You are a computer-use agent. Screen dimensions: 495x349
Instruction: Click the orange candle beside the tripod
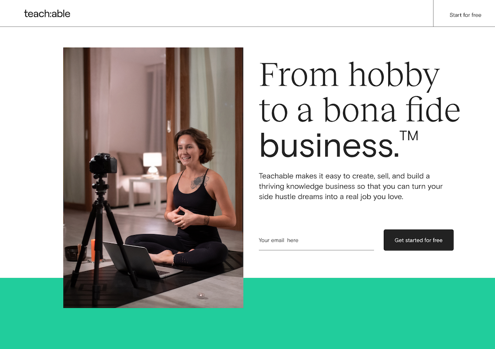[x=93, y=249]
